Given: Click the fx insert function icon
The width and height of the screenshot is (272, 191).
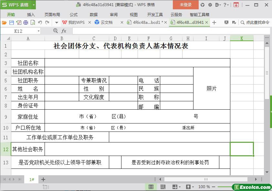Looking at the screenshot, I should tap(64, 31).
